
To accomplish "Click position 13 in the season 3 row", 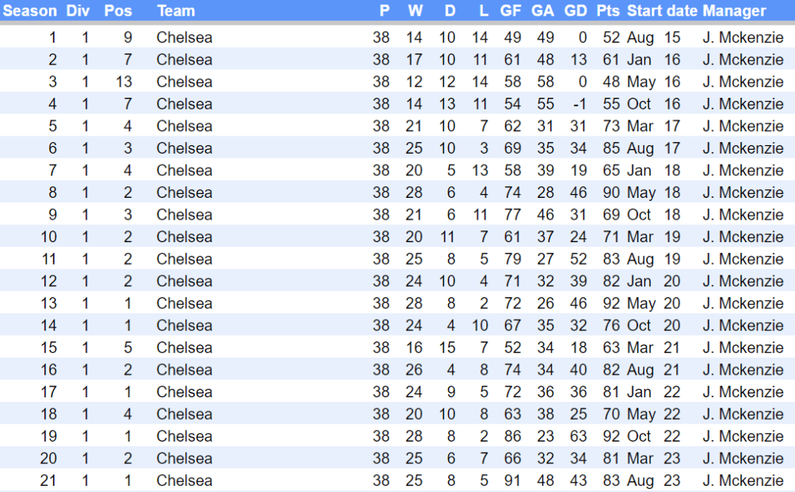I will (124, 81).
